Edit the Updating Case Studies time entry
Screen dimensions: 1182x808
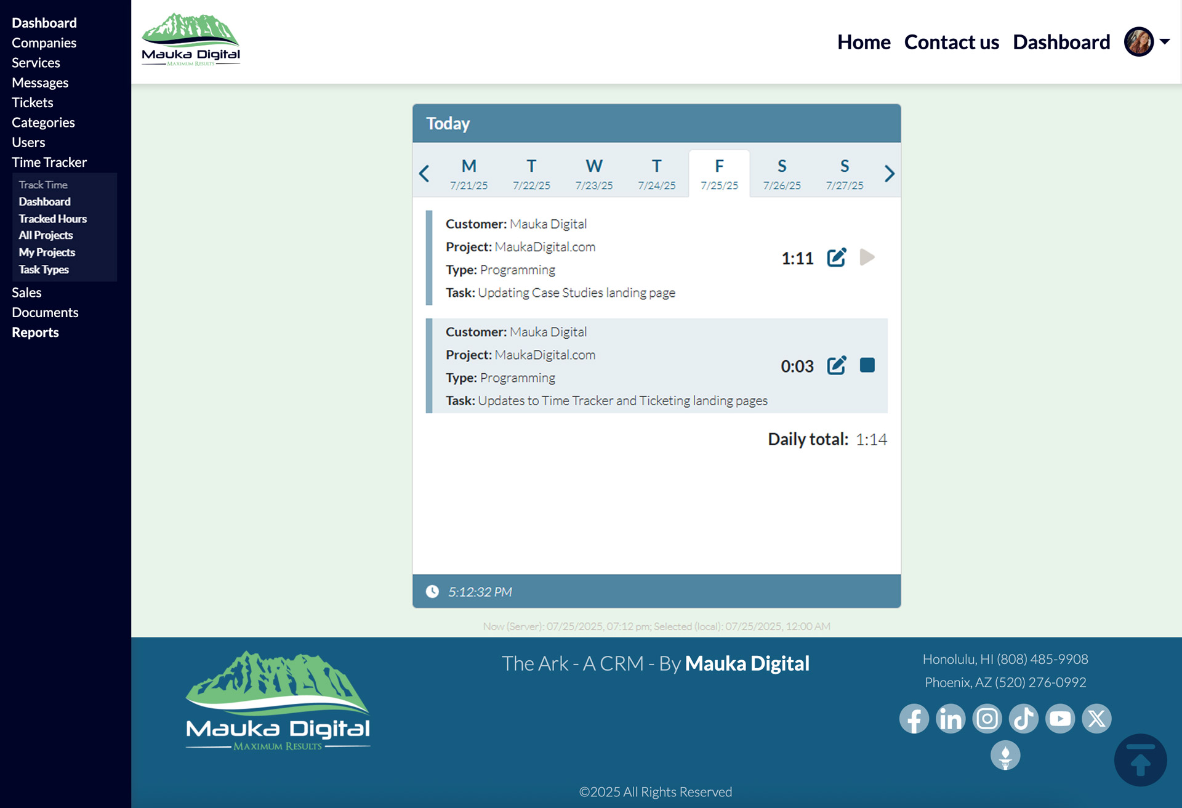click(836, 257)
